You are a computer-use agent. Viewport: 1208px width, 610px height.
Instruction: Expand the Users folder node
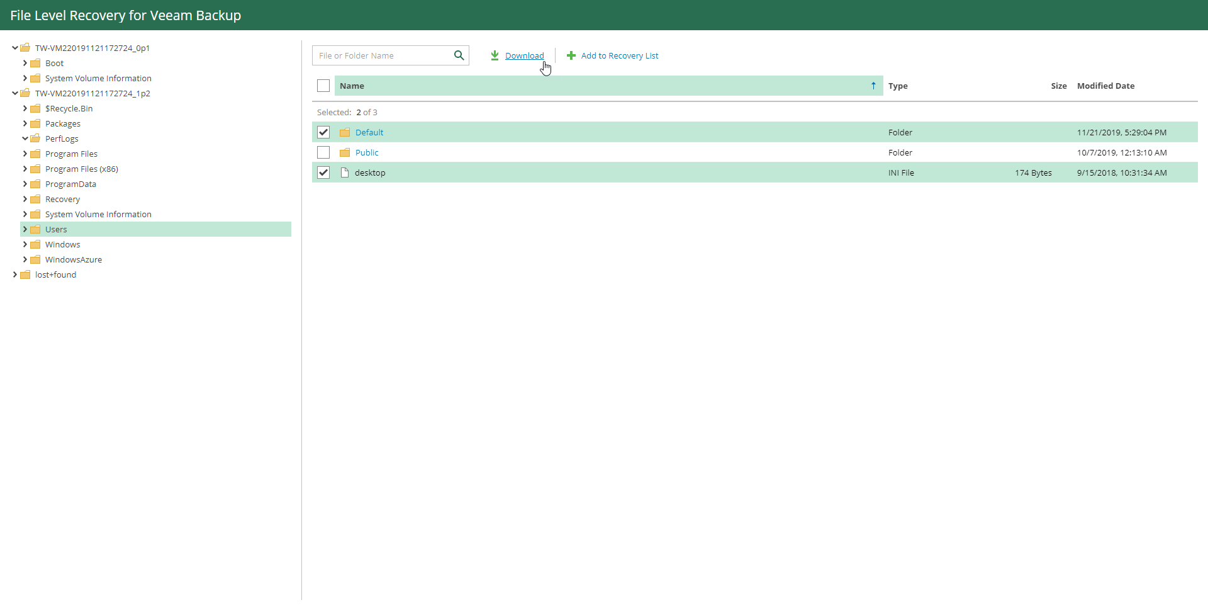click(25, 229)
